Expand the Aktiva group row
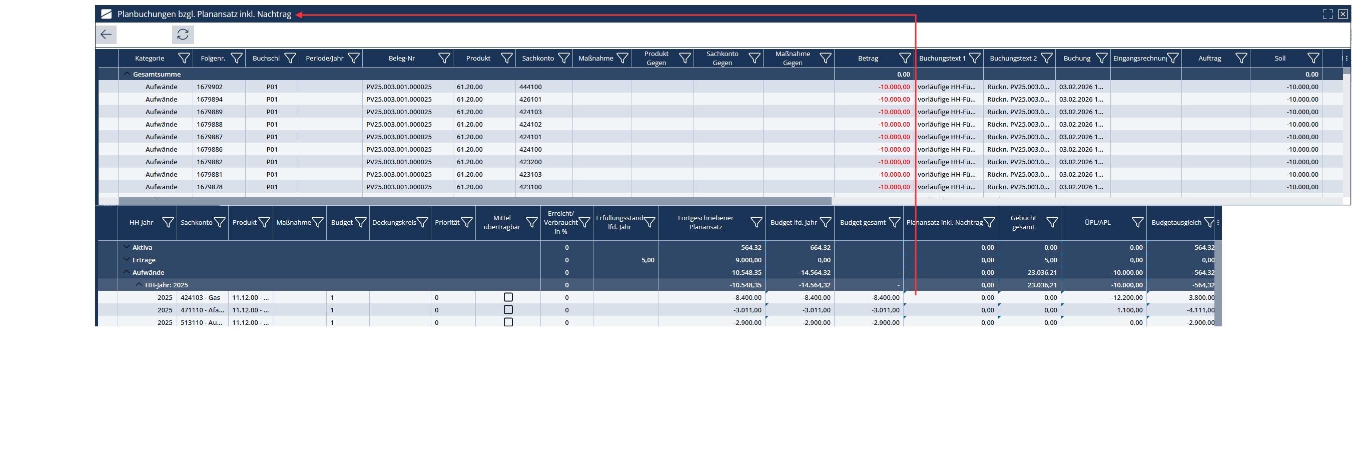Screen dimensions: 1352x450 click(127, 247)
